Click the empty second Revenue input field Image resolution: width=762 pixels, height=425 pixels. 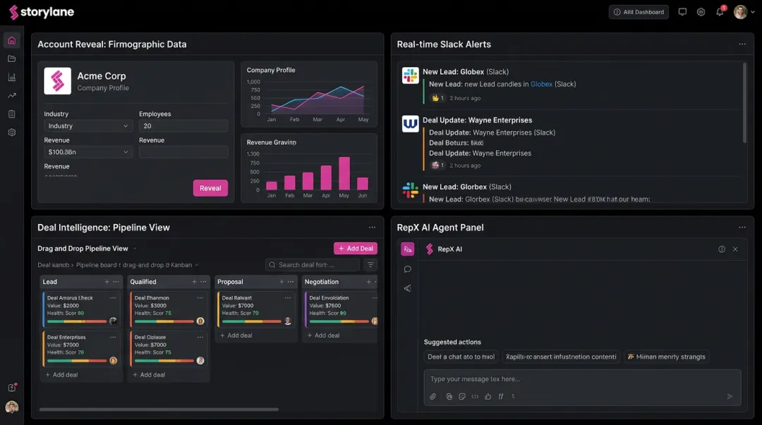(183, 152)
